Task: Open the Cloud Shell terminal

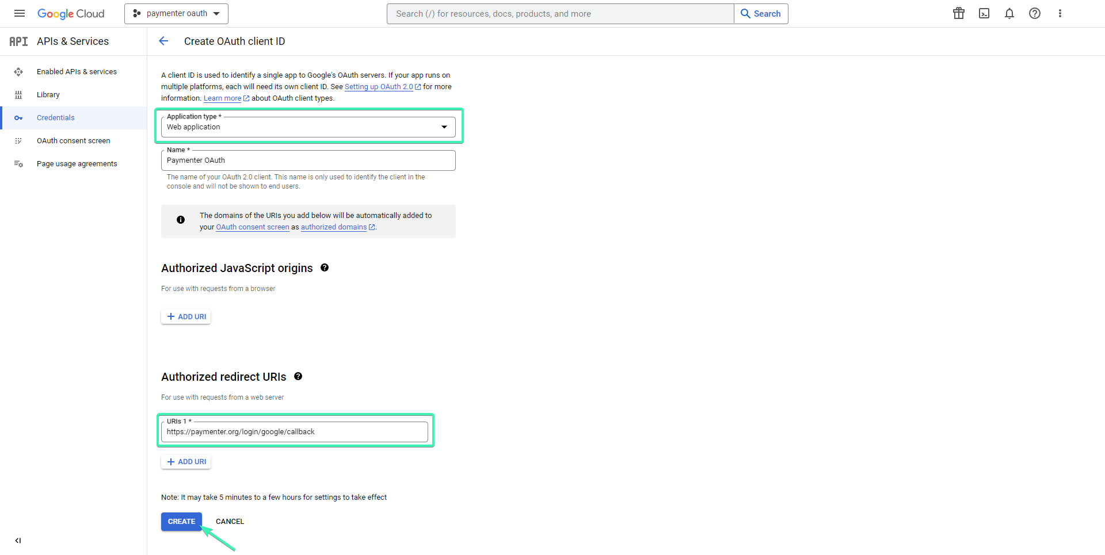Action: [984, 13]
